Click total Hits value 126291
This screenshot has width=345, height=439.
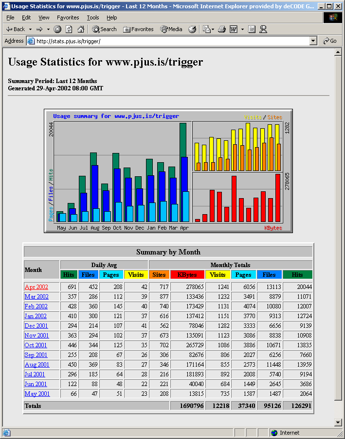click(301, 405)
